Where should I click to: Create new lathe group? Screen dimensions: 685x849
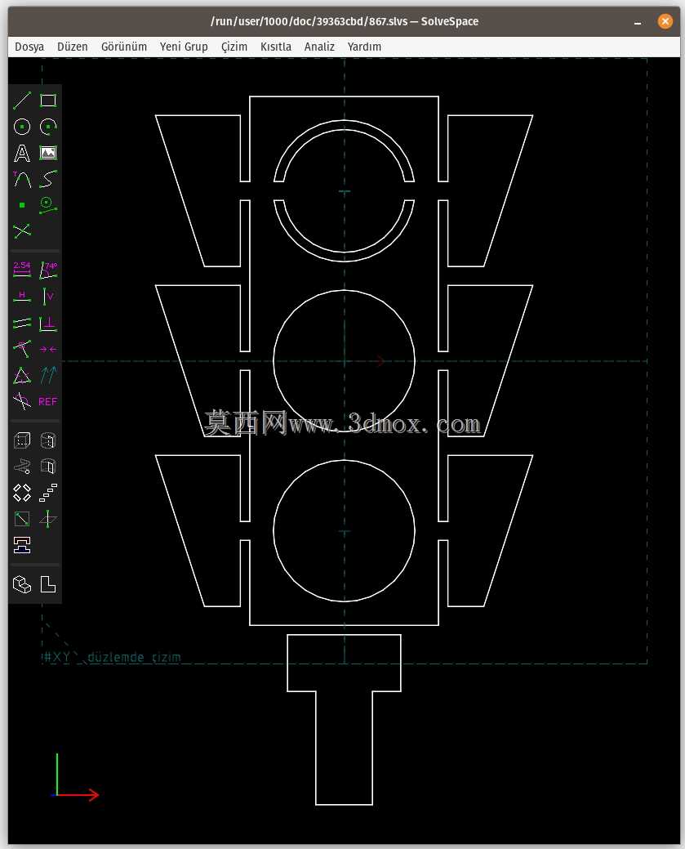pyautogui.click(x=48, y=440)
